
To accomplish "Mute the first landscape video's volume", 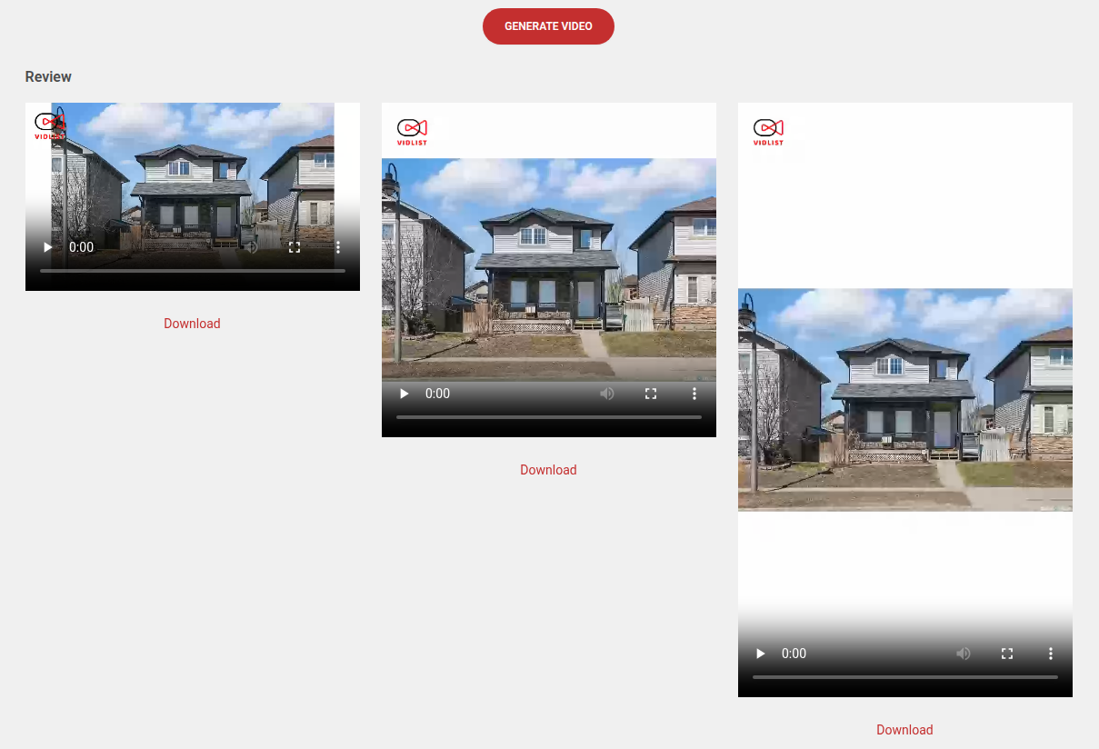I will coord(251,247).
